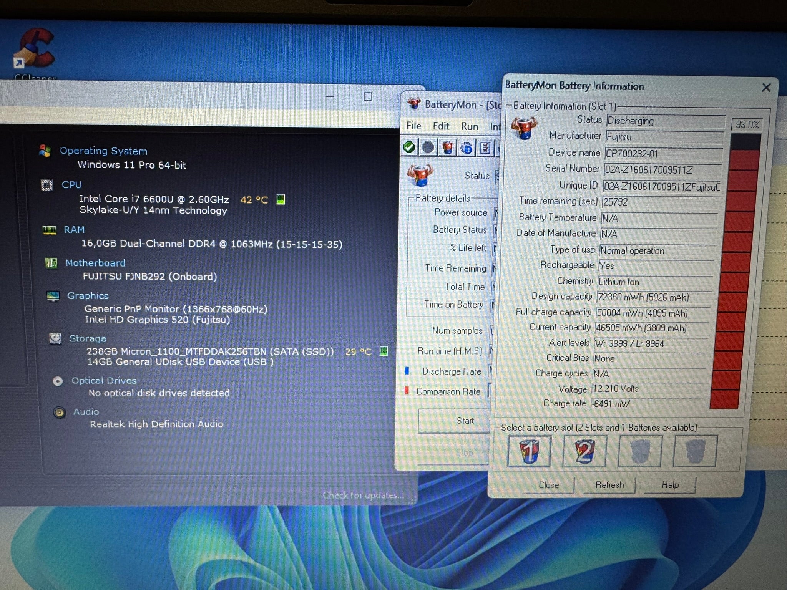This screenshot has height=590, width=787.
Task: Open the Graphics section link
Action: tap(88, 296)
